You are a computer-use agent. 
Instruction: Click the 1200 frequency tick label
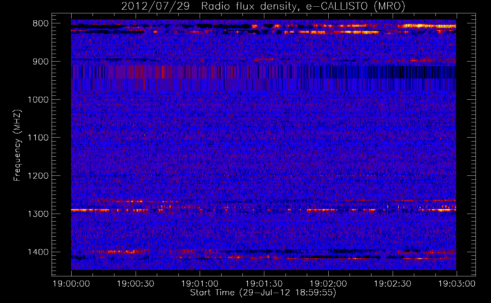click(x=38, y=176)
